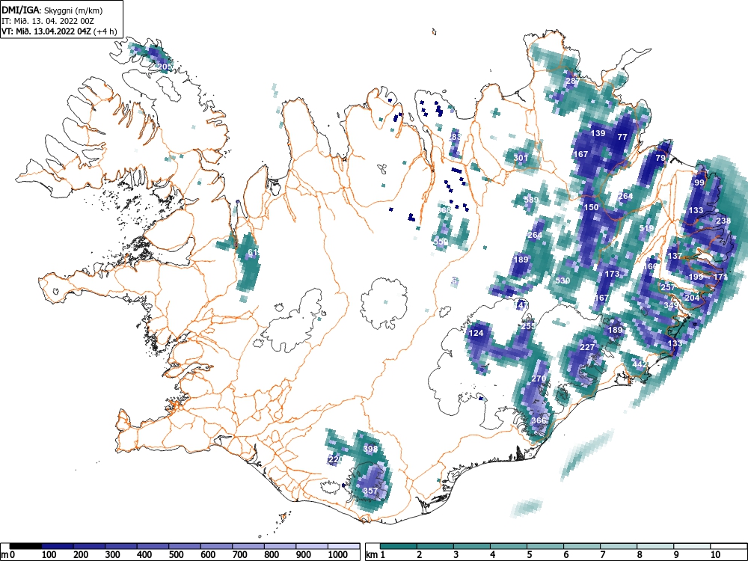Screen dimensions: 748x561
Task: Click the 900 m visibility legend swatch
Action: [x=312, y=546]
